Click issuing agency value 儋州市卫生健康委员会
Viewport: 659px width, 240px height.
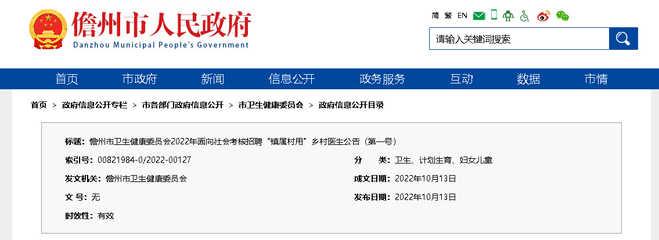pos(146,179)
